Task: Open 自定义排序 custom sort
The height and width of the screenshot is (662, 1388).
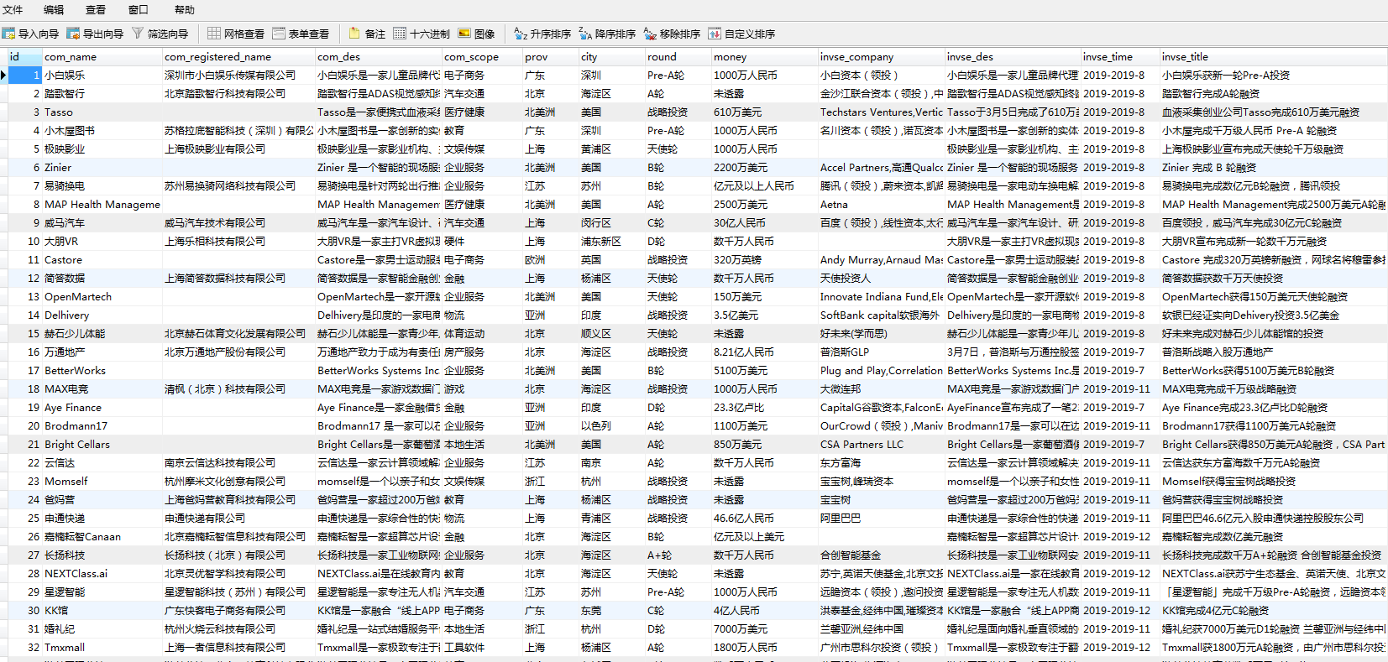Action: 741,34
